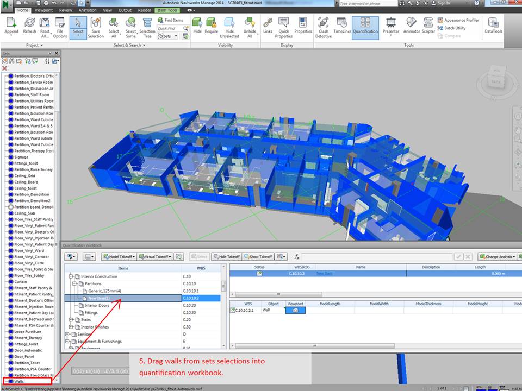Click the Require visibility icon
Viewport: 522px width, 391px height.
[x=211, y=26]
